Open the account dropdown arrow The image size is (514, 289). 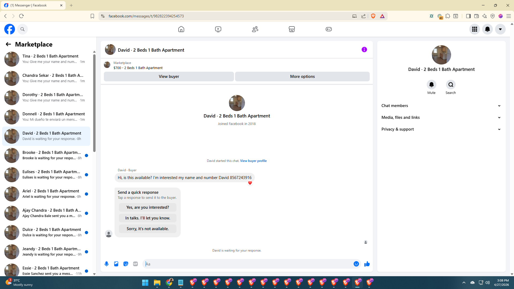500,29
